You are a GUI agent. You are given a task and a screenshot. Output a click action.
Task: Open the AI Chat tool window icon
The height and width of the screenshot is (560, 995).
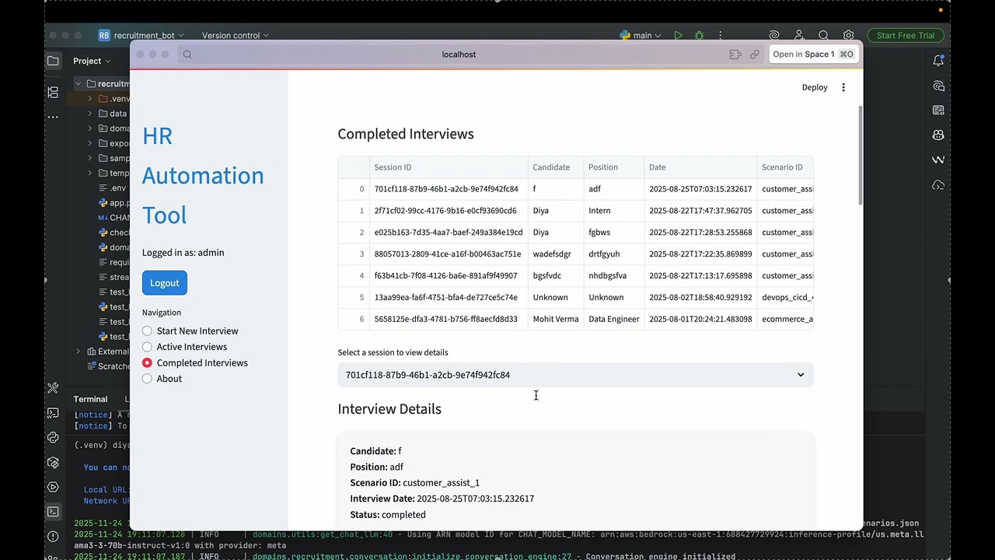click(938, 86)
